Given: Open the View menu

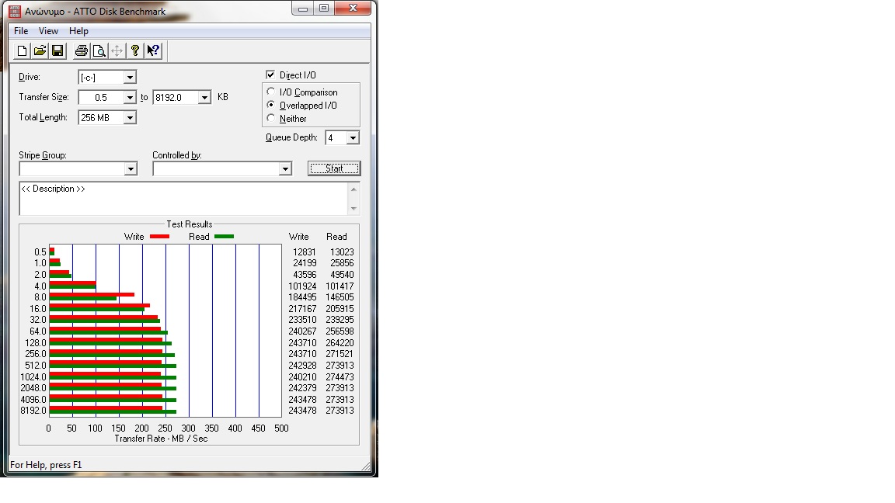Looking at the screenshot, I should 48,31.
